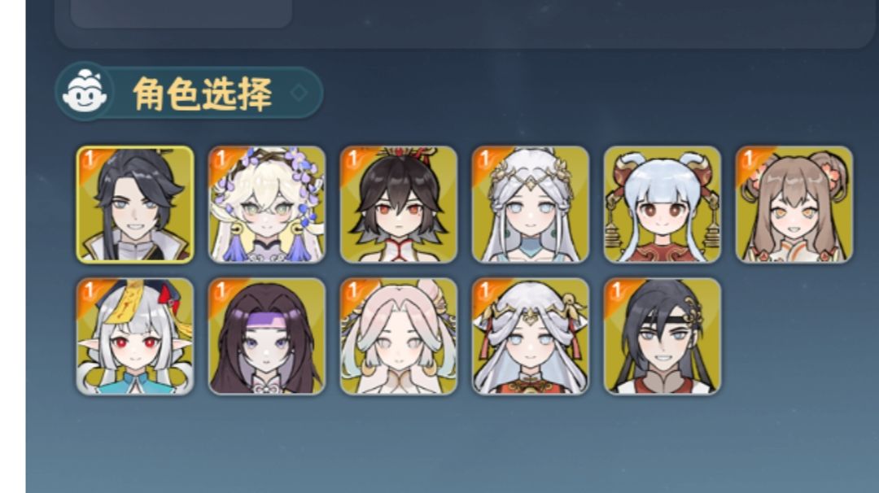Click level badge on the purple-headband character
Image resolution: width=879 pixels, height=493 pixels.
tap(221, 291)
